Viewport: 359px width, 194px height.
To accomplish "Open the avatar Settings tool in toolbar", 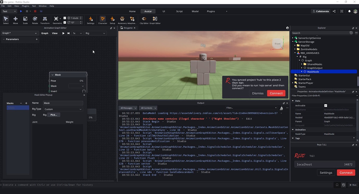I will point(91,20).
